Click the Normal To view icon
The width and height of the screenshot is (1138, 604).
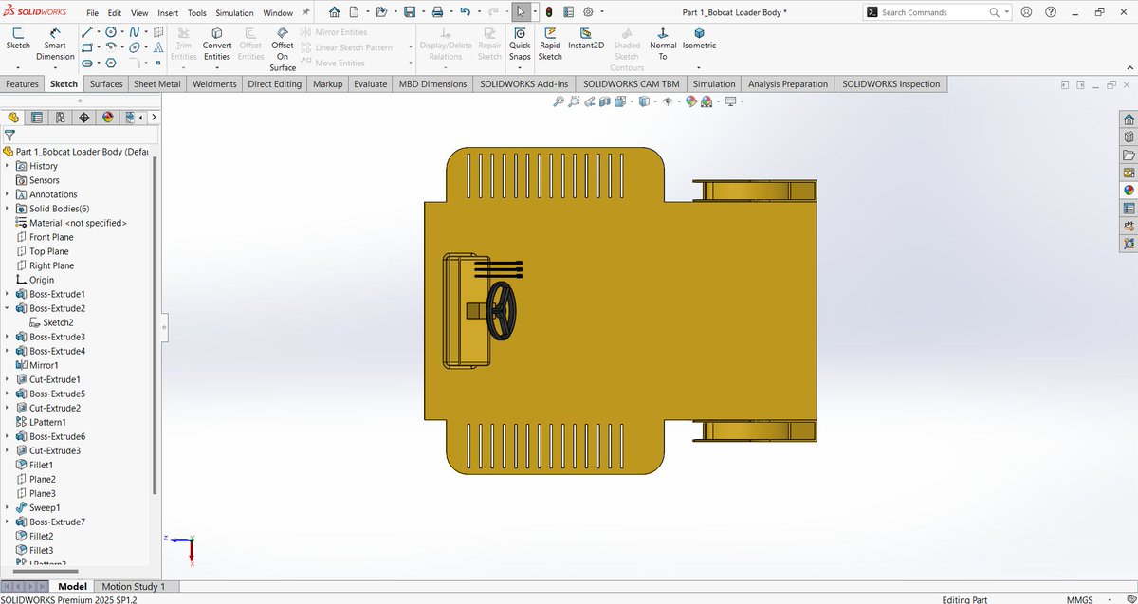click(663, 44)
